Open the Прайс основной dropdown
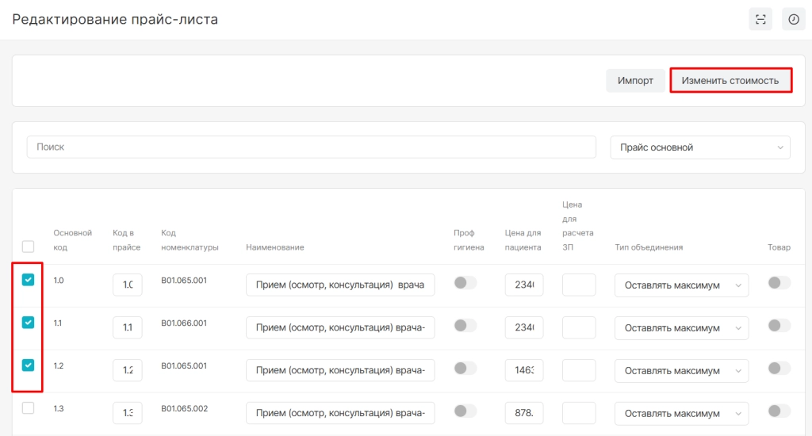 (699, 147)
